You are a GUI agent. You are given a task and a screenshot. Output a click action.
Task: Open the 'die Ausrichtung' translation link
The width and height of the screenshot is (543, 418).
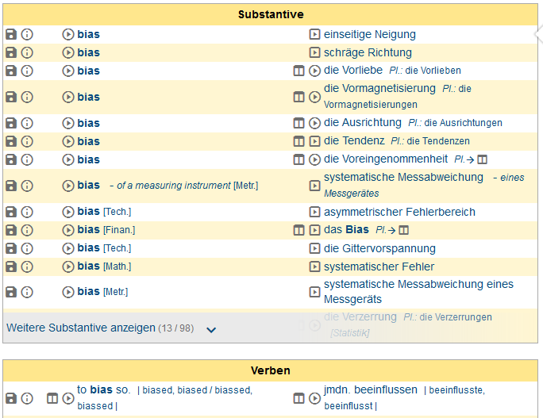(363, 122)
